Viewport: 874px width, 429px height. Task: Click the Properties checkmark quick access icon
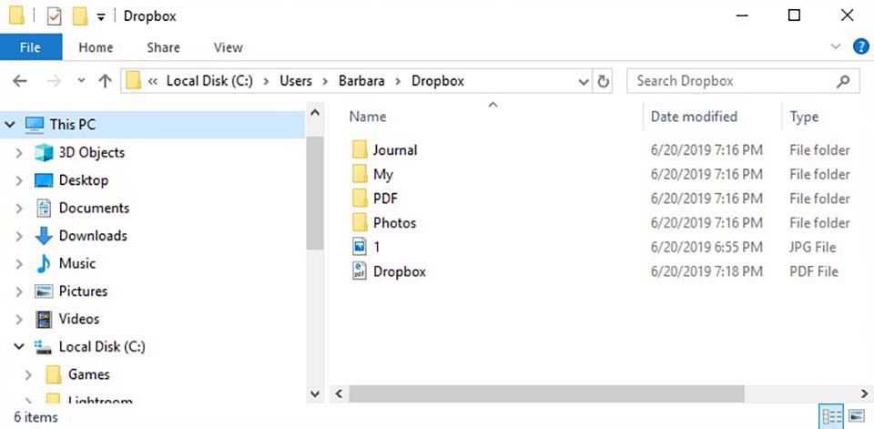[54, 16]
